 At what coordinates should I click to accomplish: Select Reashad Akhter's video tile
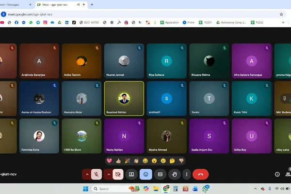click(x=124, y=98)
